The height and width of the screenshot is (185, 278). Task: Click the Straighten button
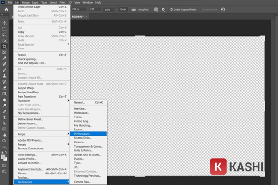(140, 10)
